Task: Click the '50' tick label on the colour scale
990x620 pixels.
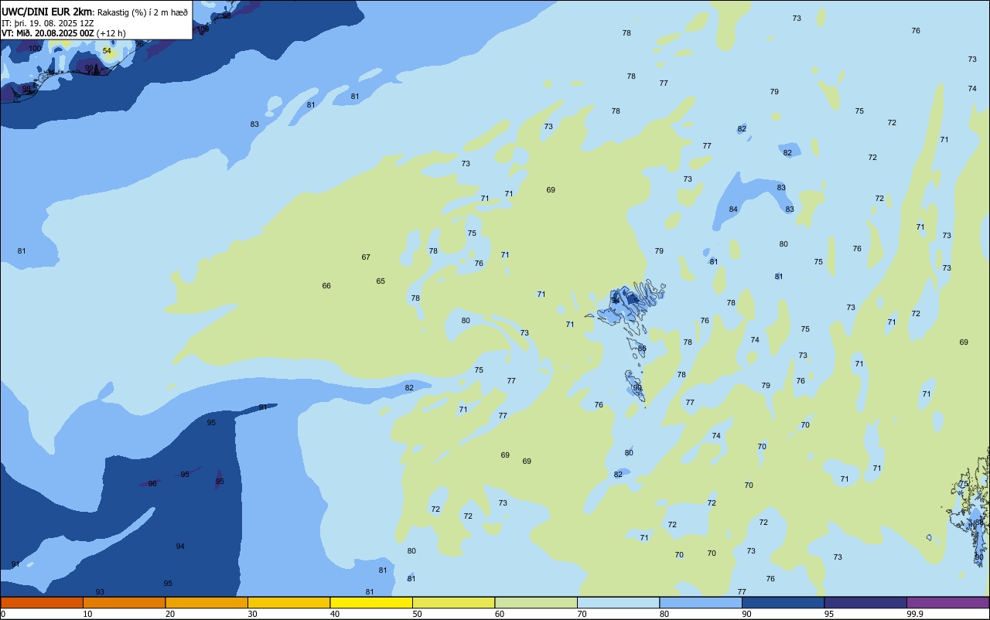Action: 417,614
